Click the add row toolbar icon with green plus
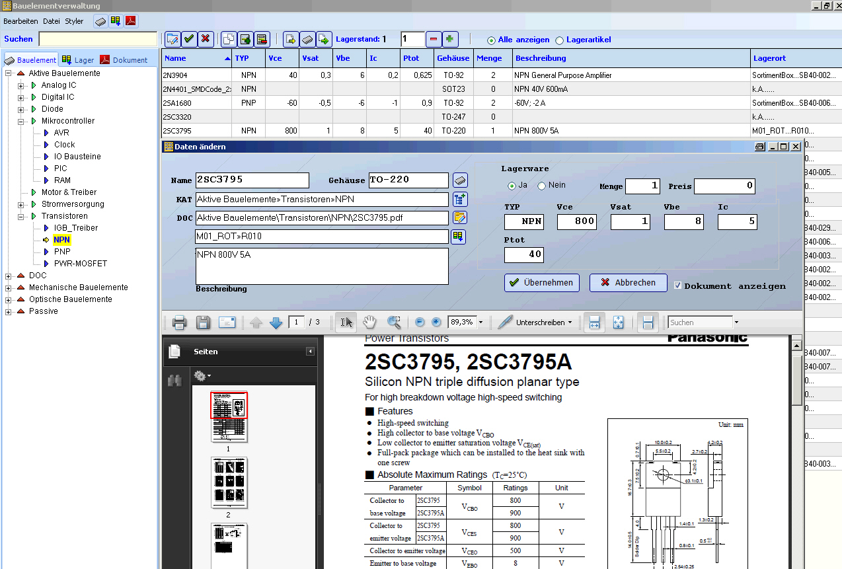 click(245, 39)
